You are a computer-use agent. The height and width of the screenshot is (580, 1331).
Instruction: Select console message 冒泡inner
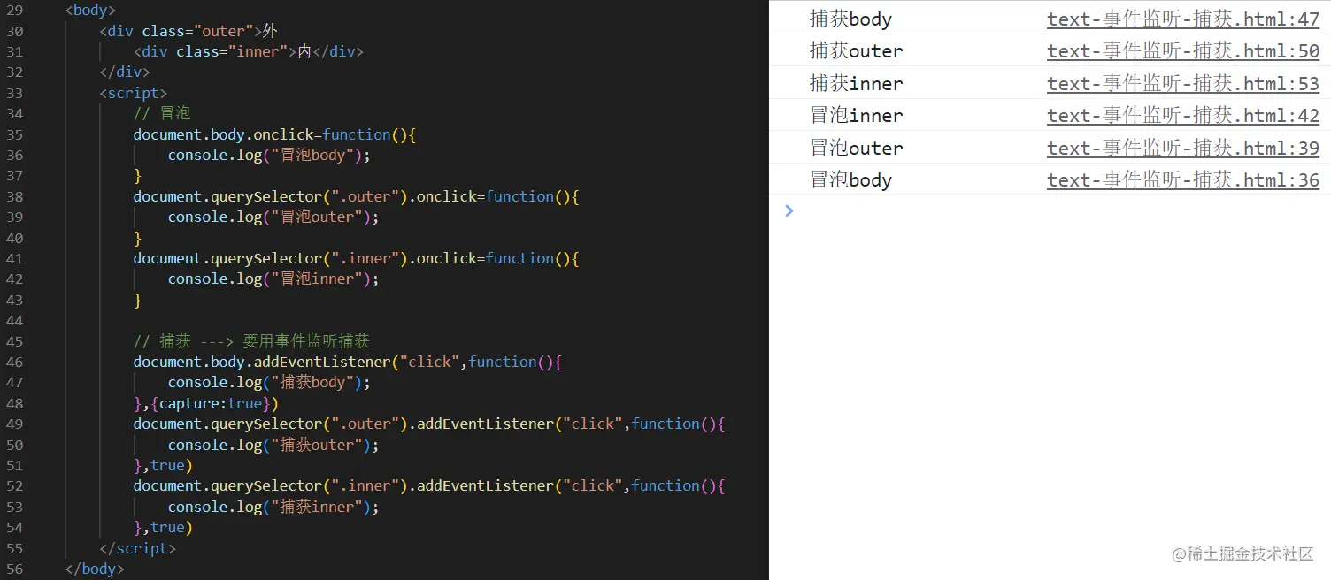click(856, 116)
